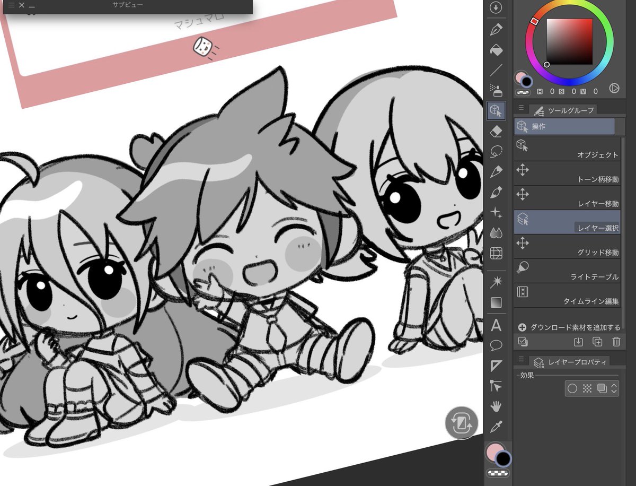
Task: Select the Eyedropper tool
Action: pyautogui.click(x=496, y=427)
